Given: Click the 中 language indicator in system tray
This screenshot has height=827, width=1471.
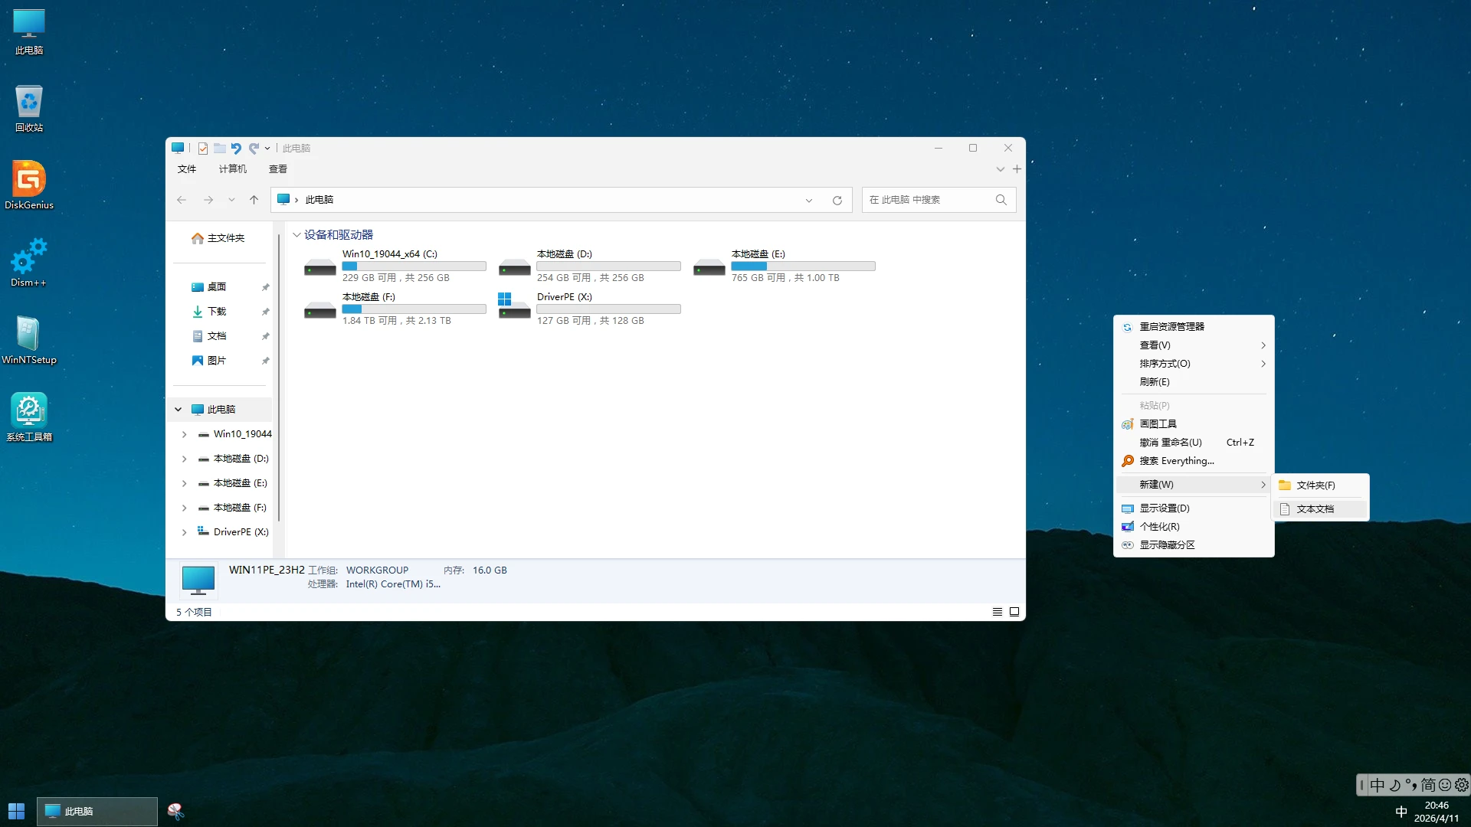Looking at the screenshot, I should pyautogui.click(x=1401, y=812).
